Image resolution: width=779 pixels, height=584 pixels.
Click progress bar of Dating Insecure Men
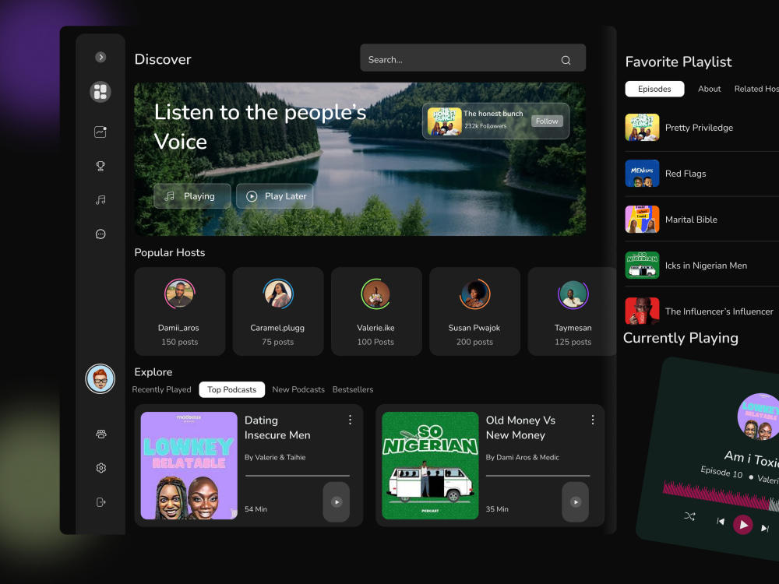298,476
